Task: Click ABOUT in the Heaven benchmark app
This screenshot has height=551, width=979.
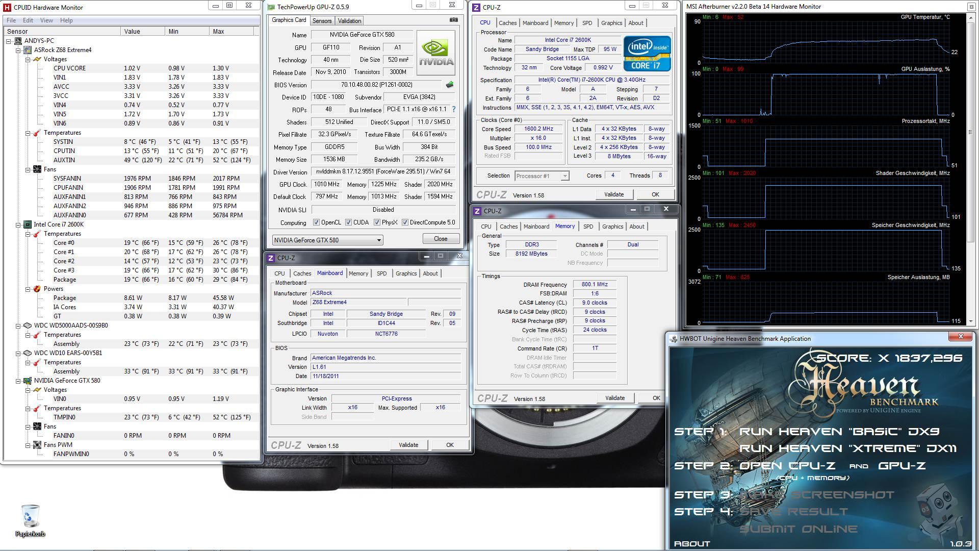Action: click(x=692, y=544)
